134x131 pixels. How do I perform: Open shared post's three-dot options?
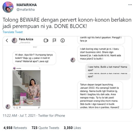(39, 68)
